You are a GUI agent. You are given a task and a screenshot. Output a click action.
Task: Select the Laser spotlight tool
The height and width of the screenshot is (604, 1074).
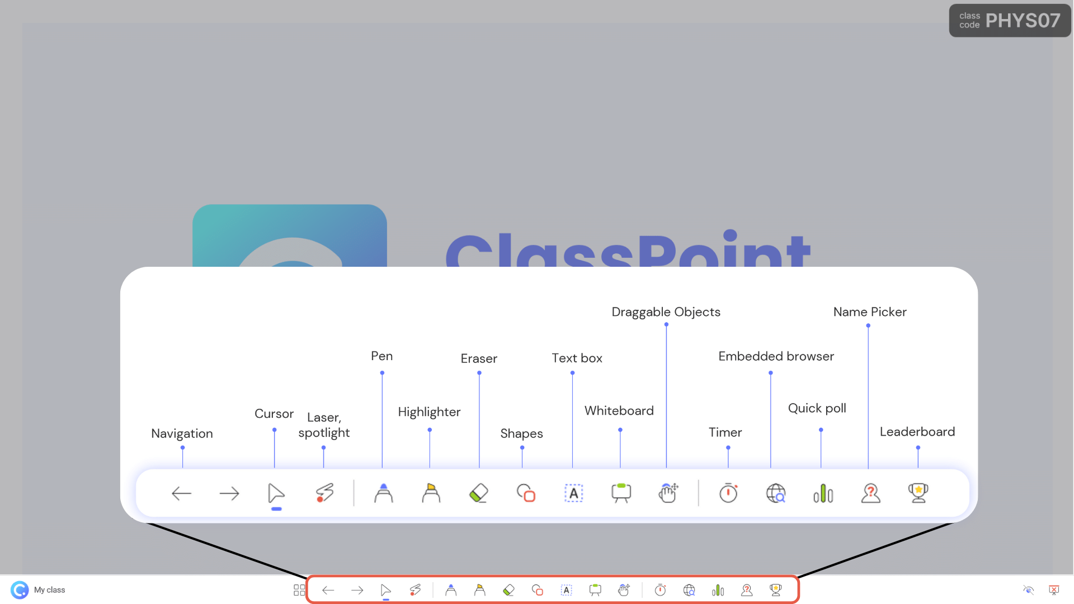pos(414,589)
